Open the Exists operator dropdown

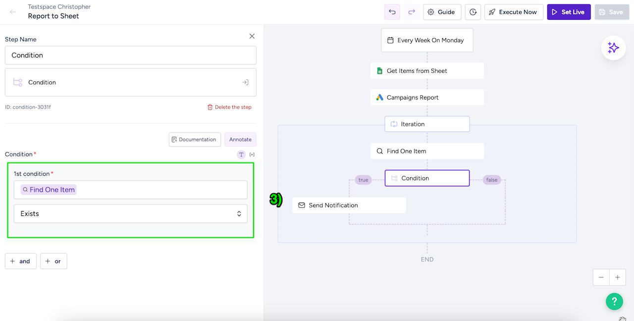131,214
